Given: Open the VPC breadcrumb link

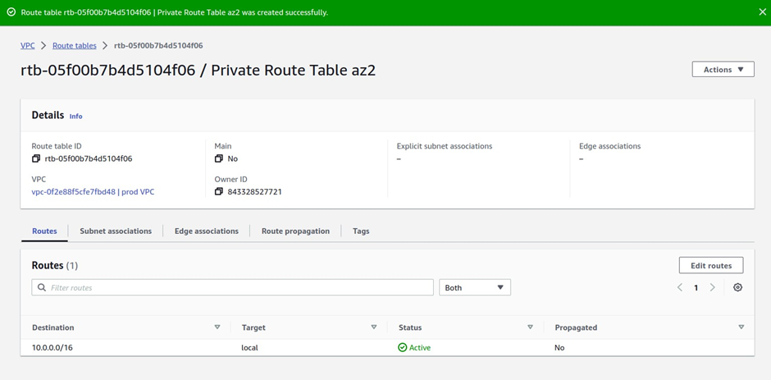Looking at the screenshot, I should pos(28,45).
